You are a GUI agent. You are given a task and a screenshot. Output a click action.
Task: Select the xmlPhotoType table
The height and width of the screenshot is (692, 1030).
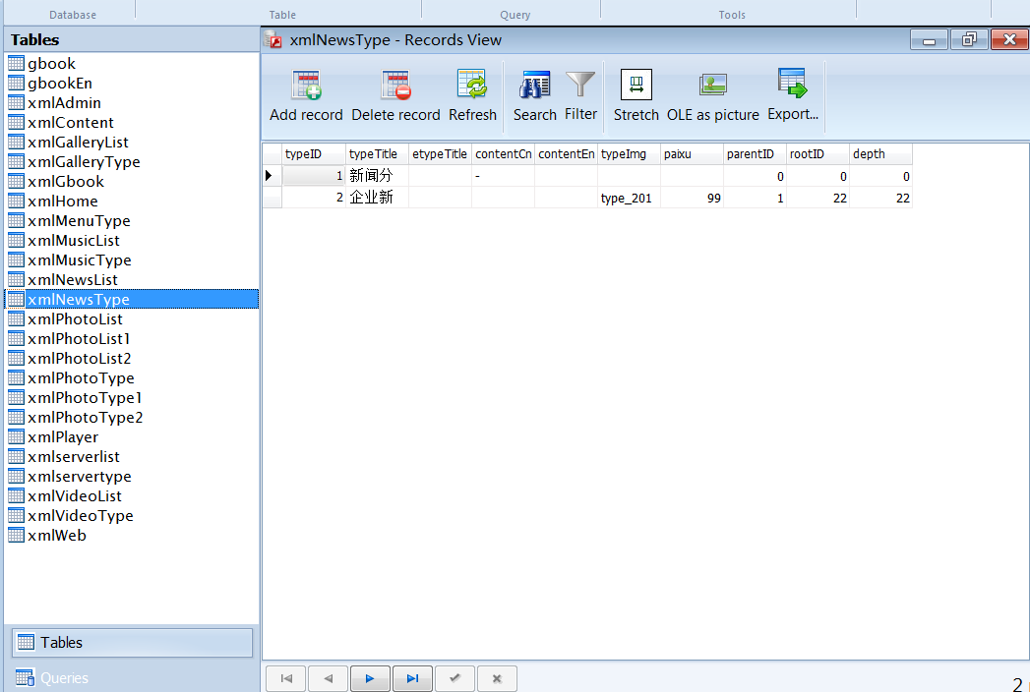coord(81,378)
